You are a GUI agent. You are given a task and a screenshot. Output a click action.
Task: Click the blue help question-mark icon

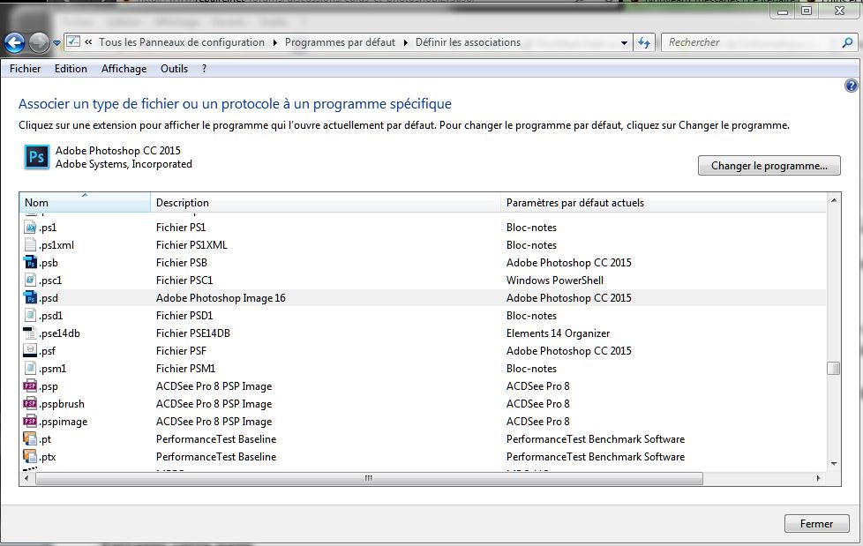[x=851, y=86]
